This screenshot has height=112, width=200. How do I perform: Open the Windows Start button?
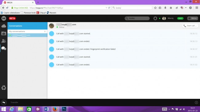pyautogui.click(x=4, y=109)
